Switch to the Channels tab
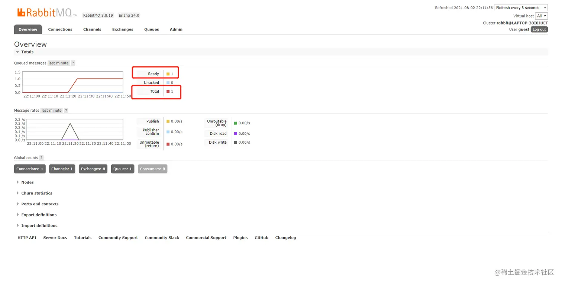The image size is (562, 284). coord(92,29)
